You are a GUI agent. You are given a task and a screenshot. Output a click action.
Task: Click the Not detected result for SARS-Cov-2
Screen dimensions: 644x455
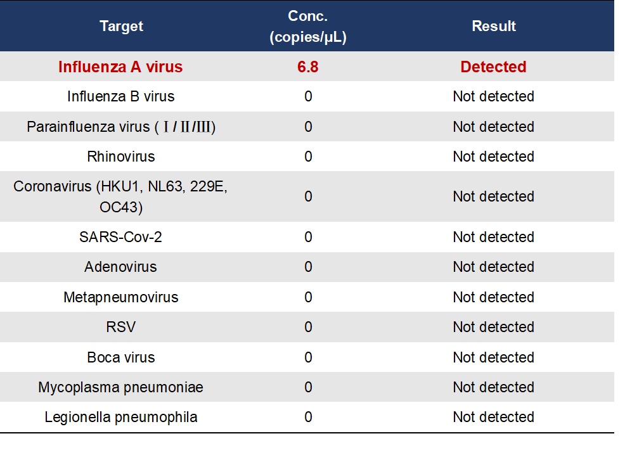tap(493, 237)
